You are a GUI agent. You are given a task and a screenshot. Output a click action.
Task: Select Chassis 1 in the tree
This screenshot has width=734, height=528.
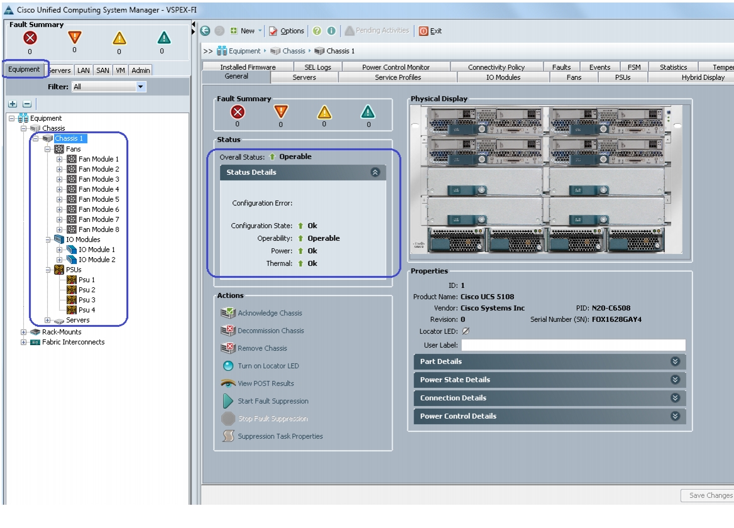pos(68,138)
